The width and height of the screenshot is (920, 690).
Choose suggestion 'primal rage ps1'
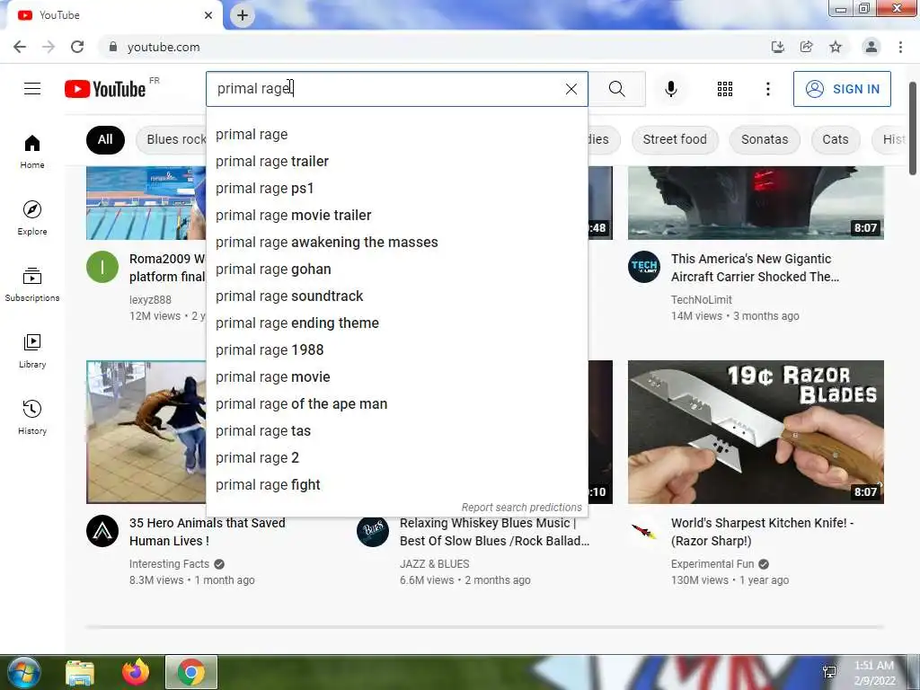397,189
